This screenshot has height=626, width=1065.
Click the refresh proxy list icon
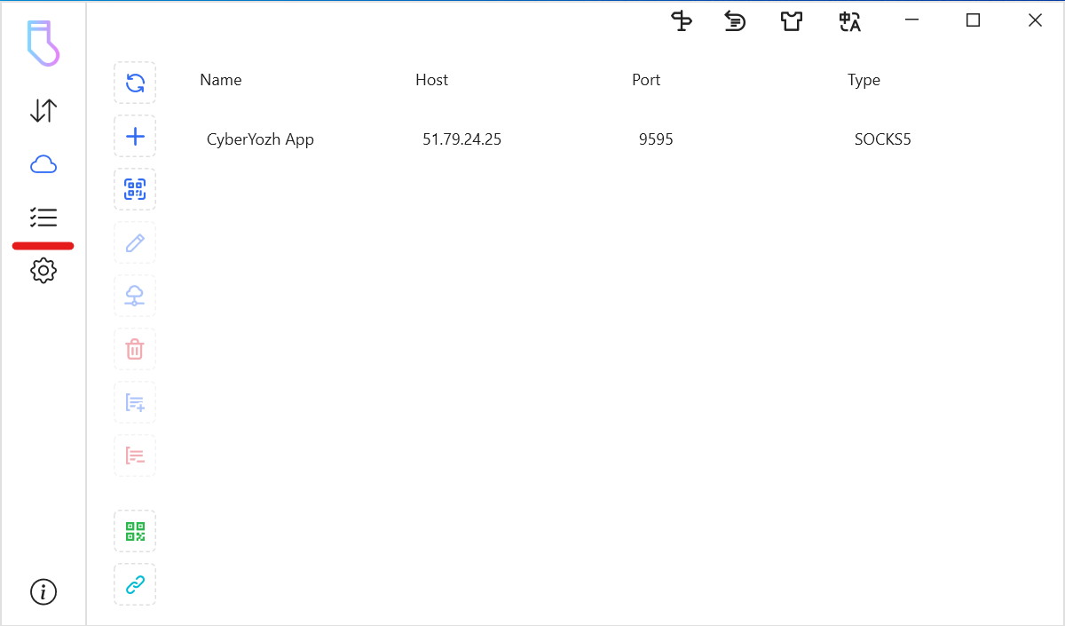tap(135, 83)
